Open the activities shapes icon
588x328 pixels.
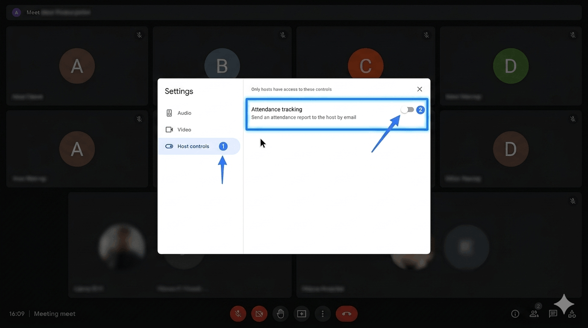click(572, 314)
